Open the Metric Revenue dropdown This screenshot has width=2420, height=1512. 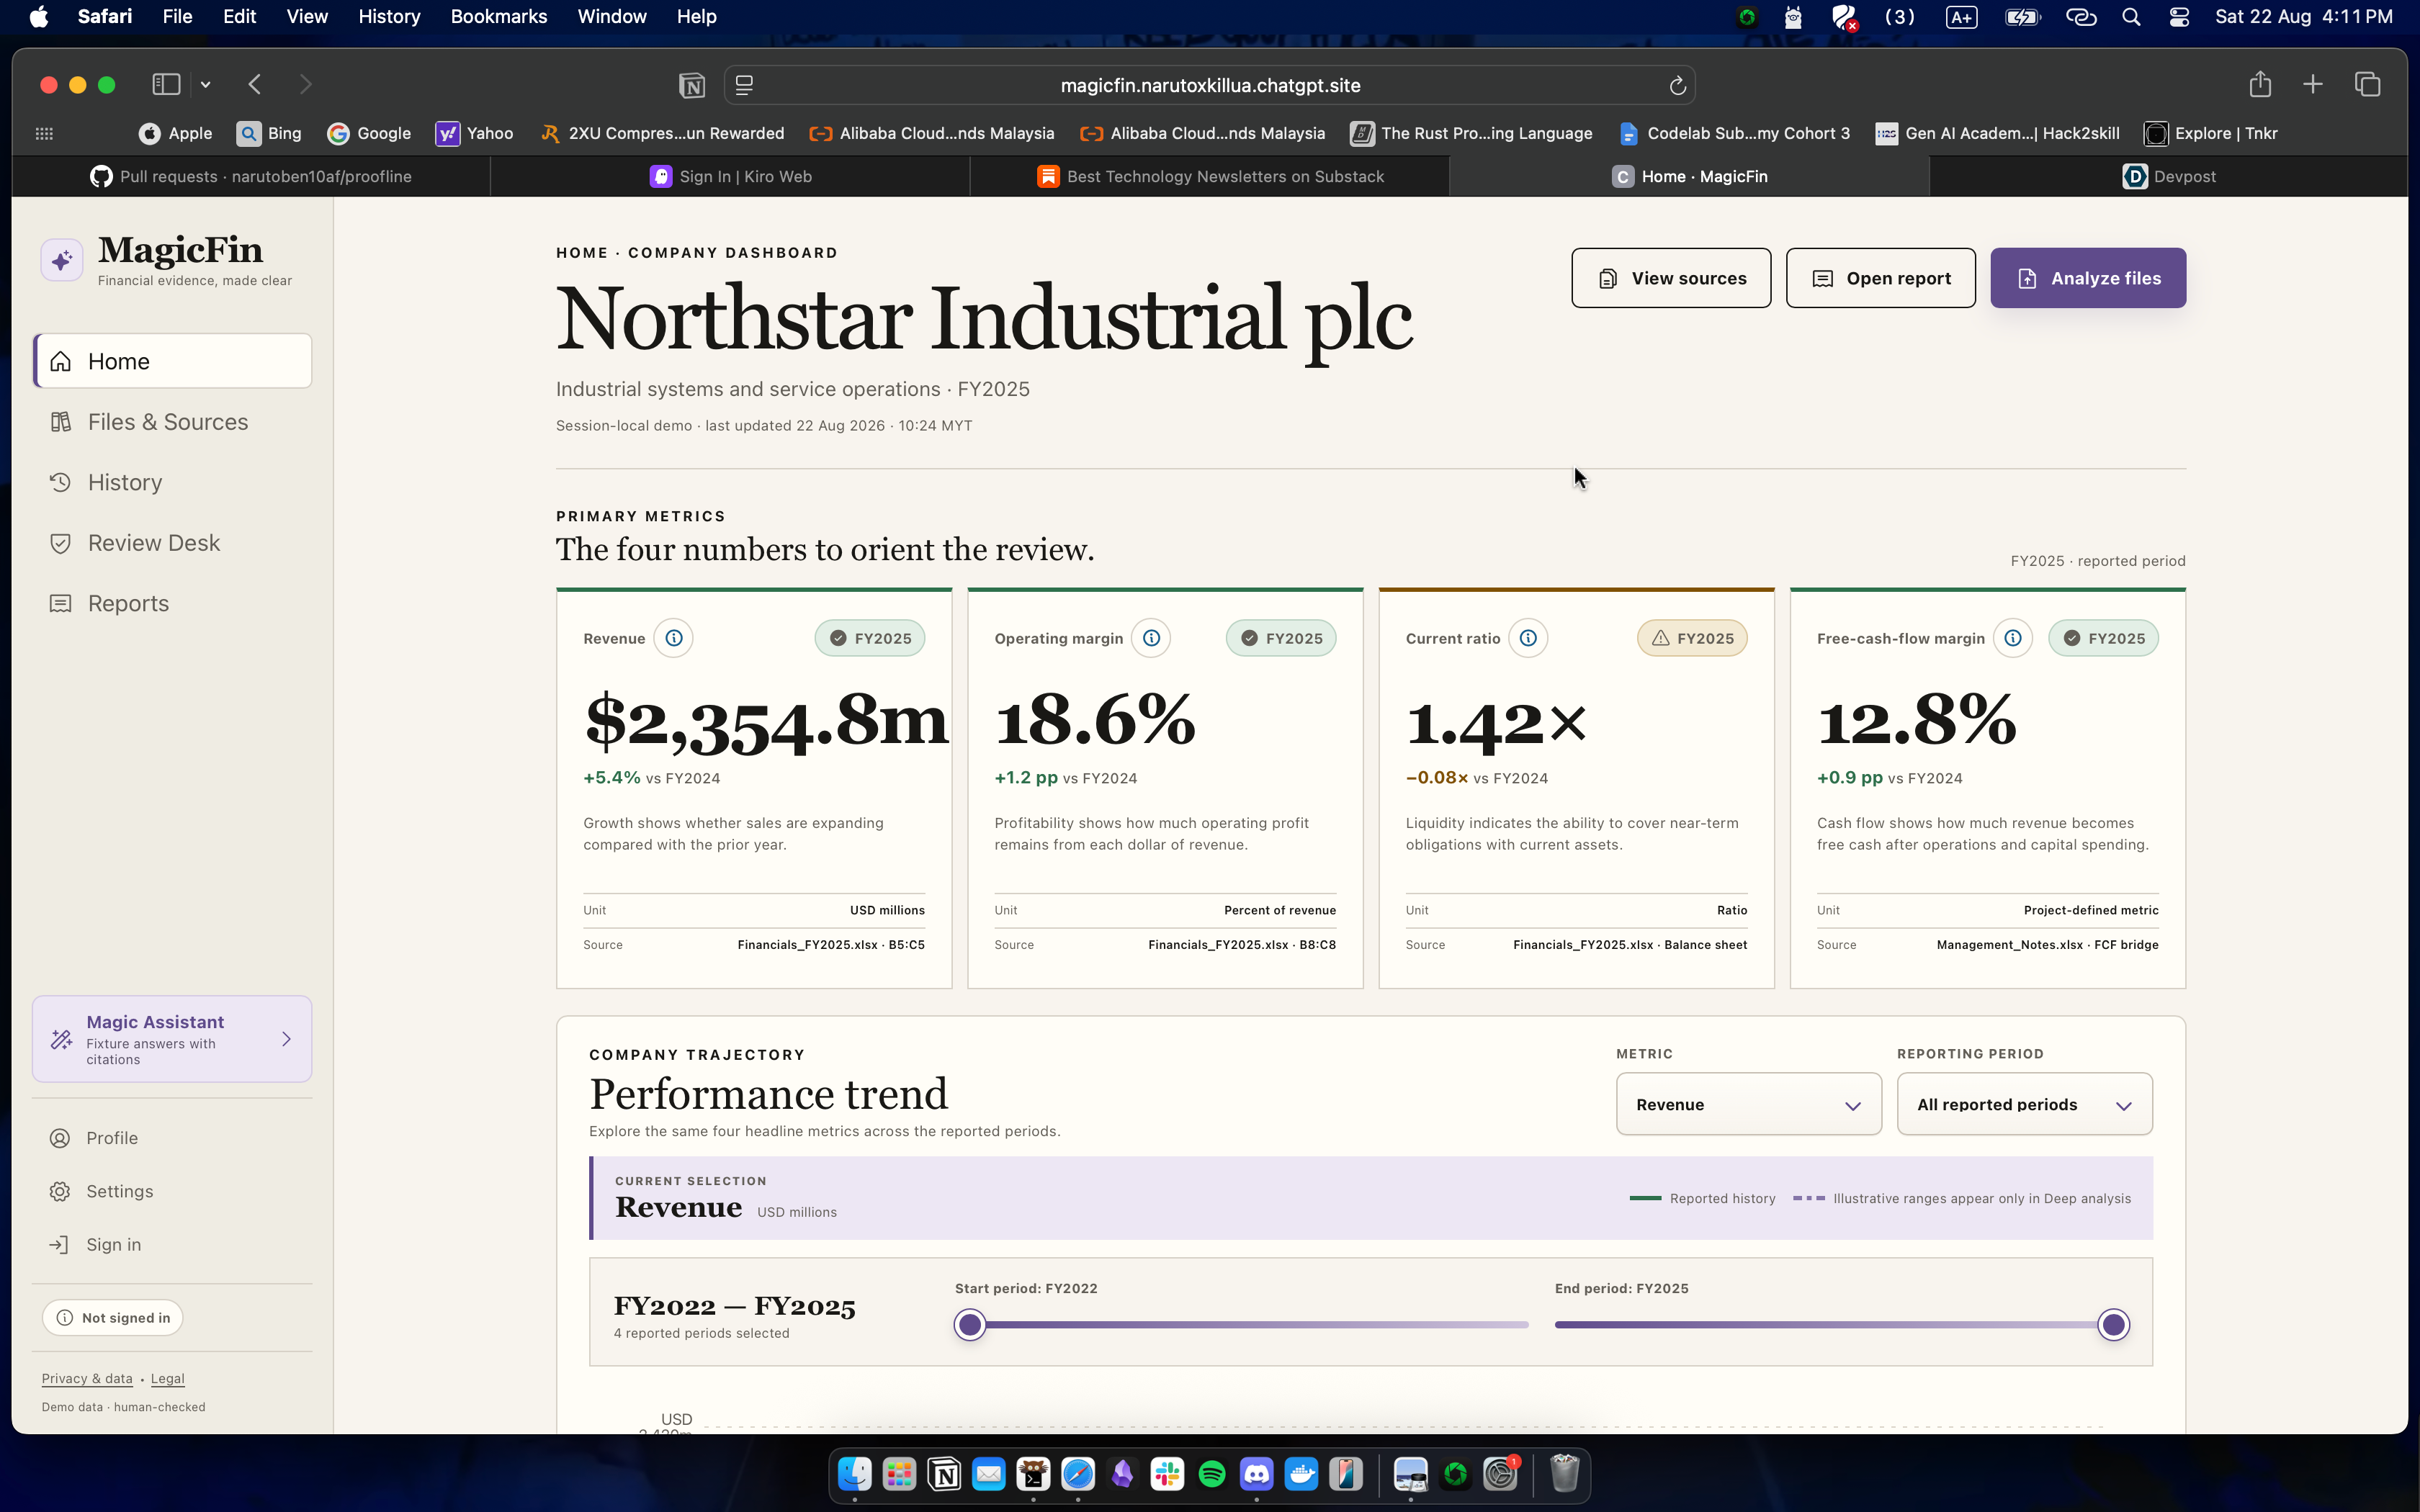tap(1748, 1104)
